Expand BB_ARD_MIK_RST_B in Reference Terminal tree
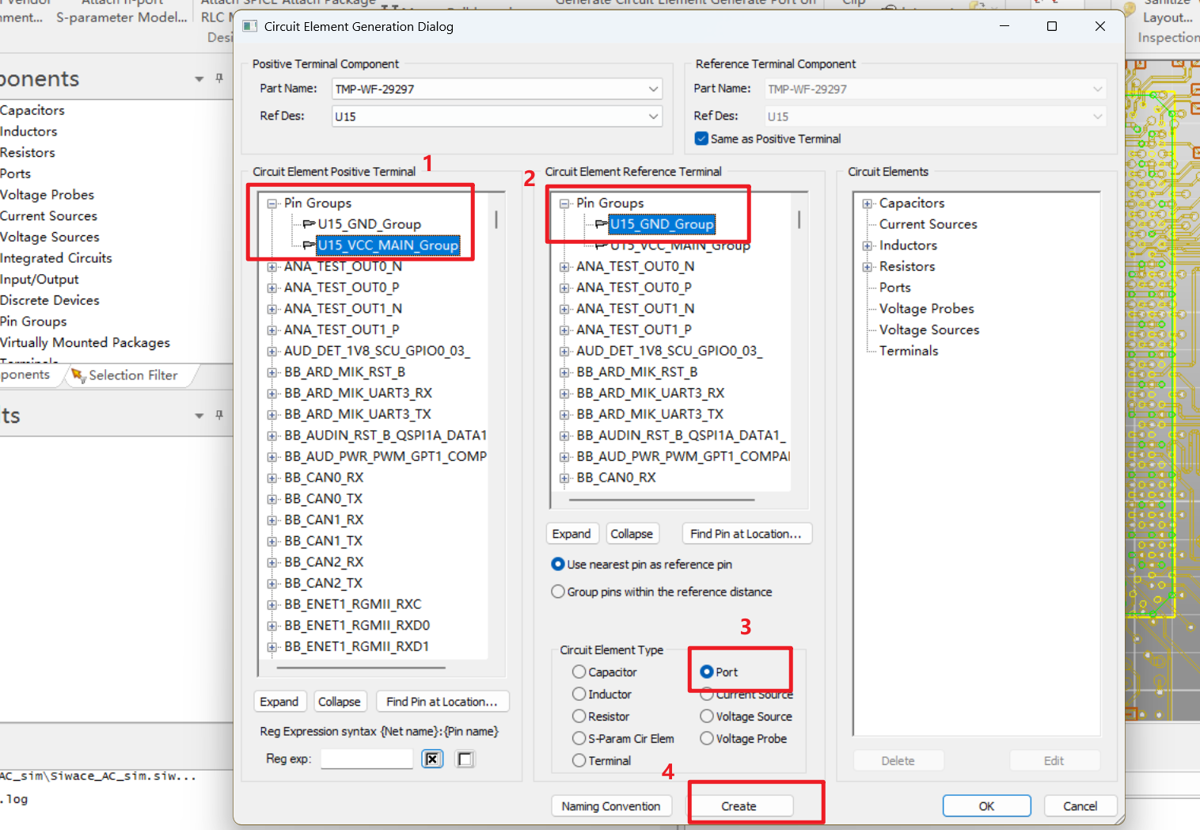 click(564, 372)
